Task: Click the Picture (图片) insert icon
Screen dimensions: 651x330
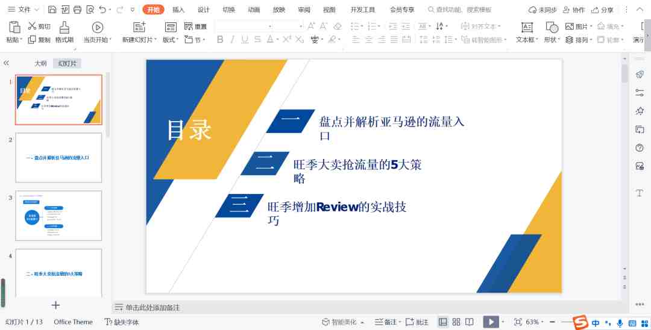Action: (x=570, y=26)
